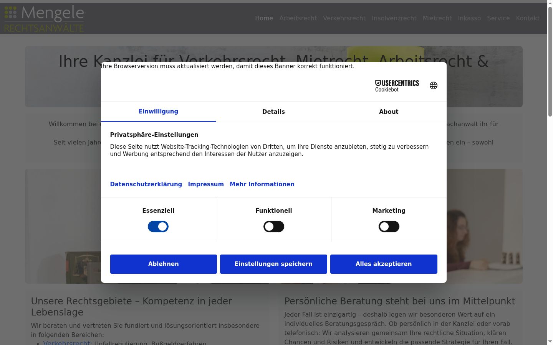553x345 pixels.
Task: Click the Usercentrics Cookiebot logo
Action: pos(397,86)
